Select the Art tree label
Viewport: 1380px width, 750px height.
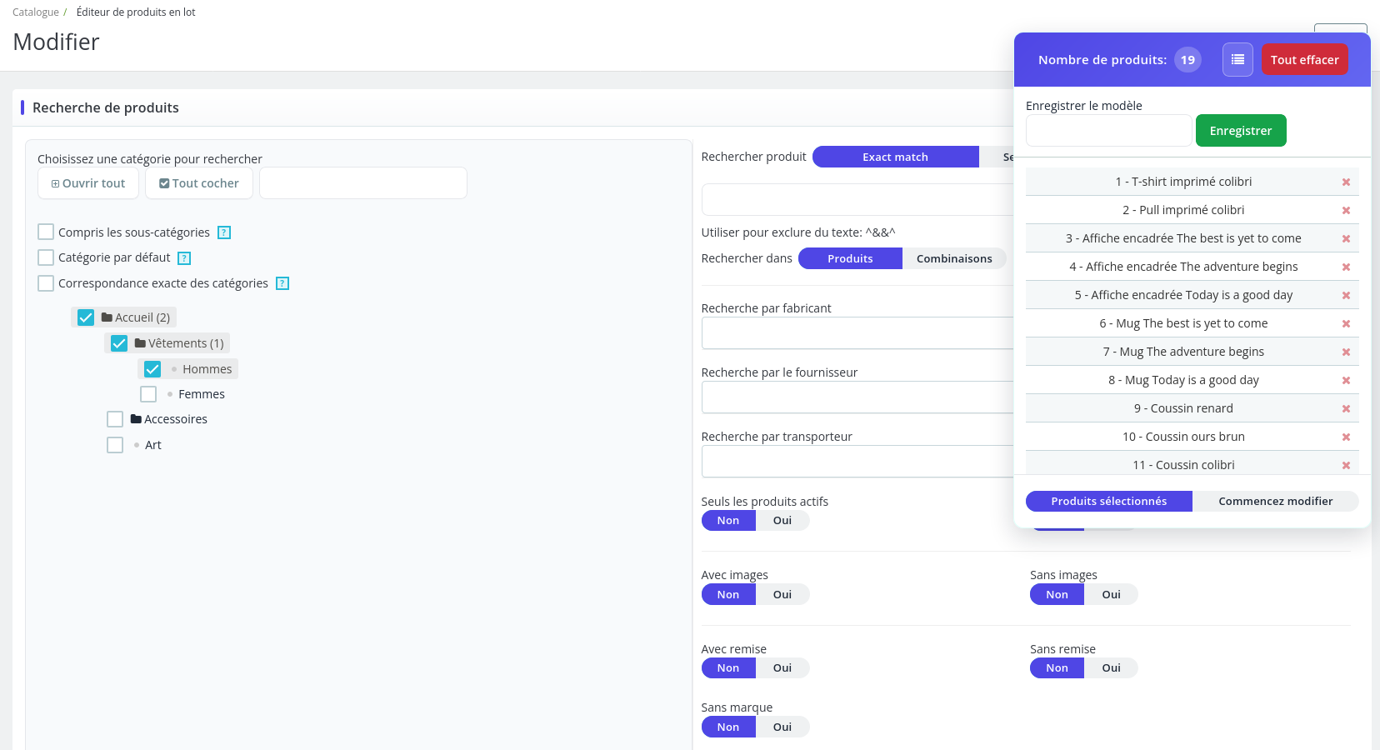(153, 445)
